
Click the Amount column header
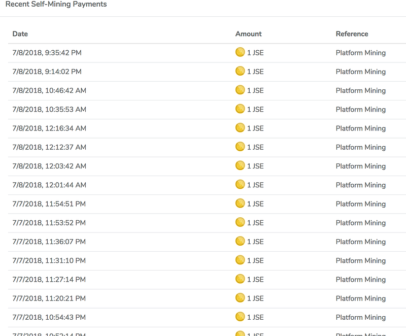pyautogui.click(x=249, y=34)
